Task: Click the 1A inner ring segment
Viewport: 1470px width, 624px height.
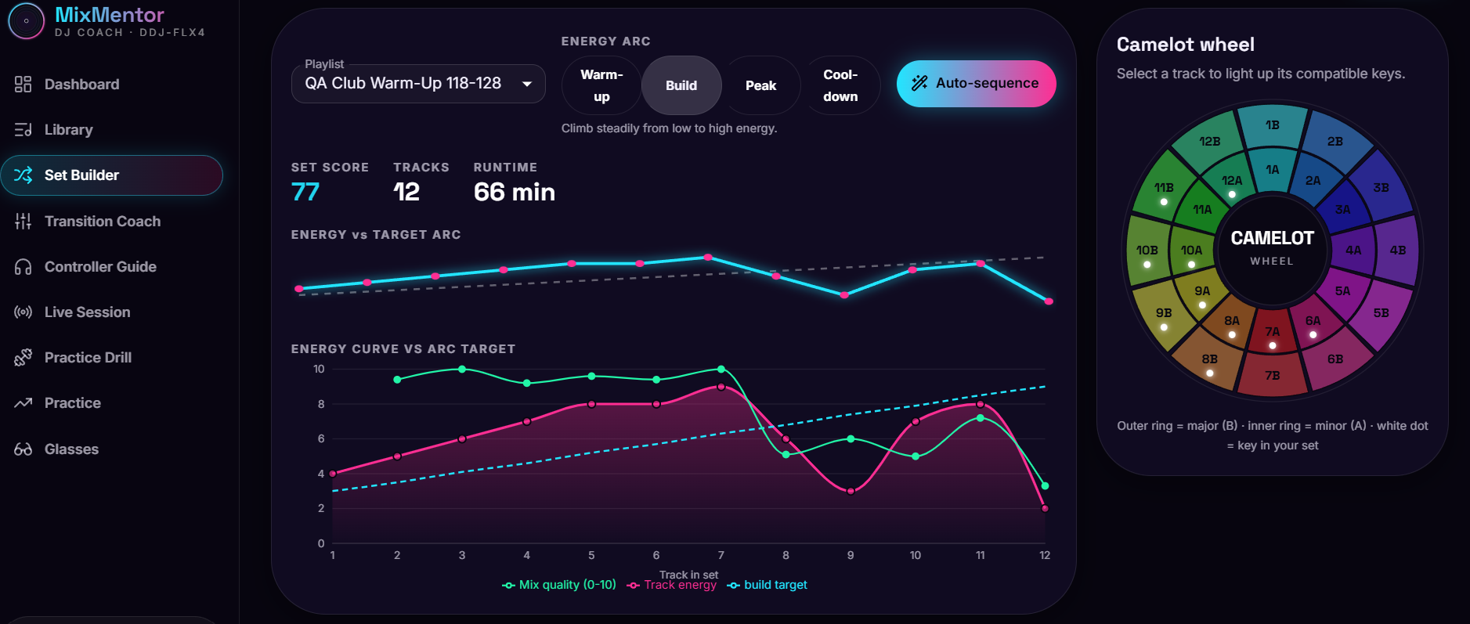Action: point(1273,170)
